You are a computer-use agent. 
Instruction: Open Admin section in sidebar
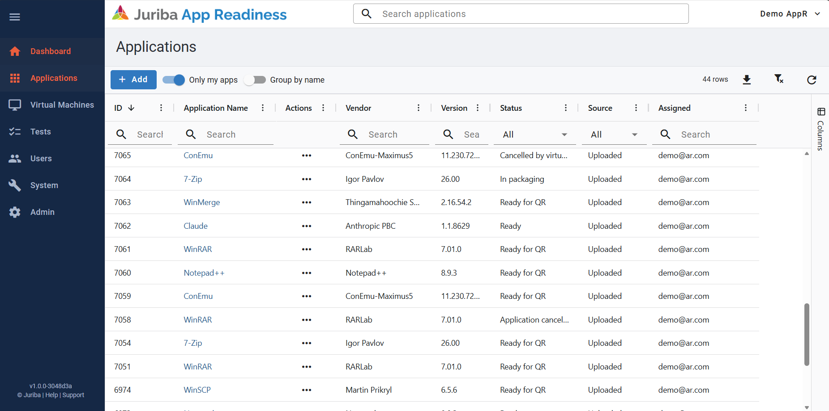pos(52,212)
